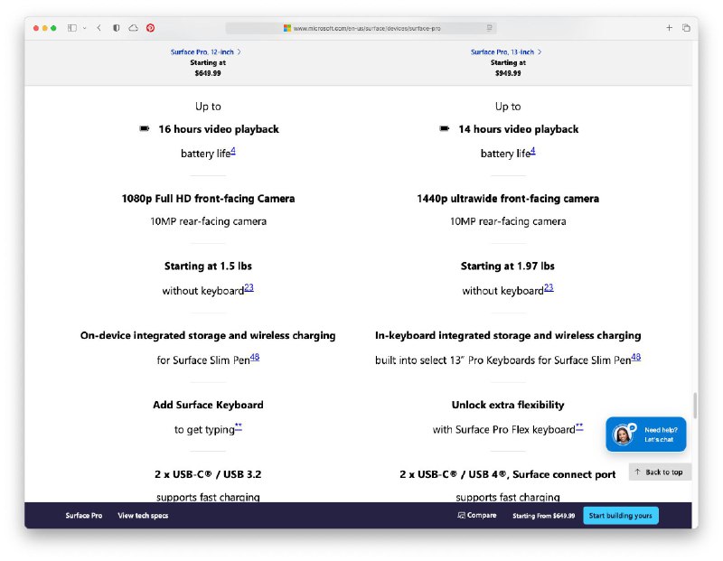This screenshot has width=723, height=561.
Task: Open the Surface Pro, 13-inch link chevron
Action: 541,52
